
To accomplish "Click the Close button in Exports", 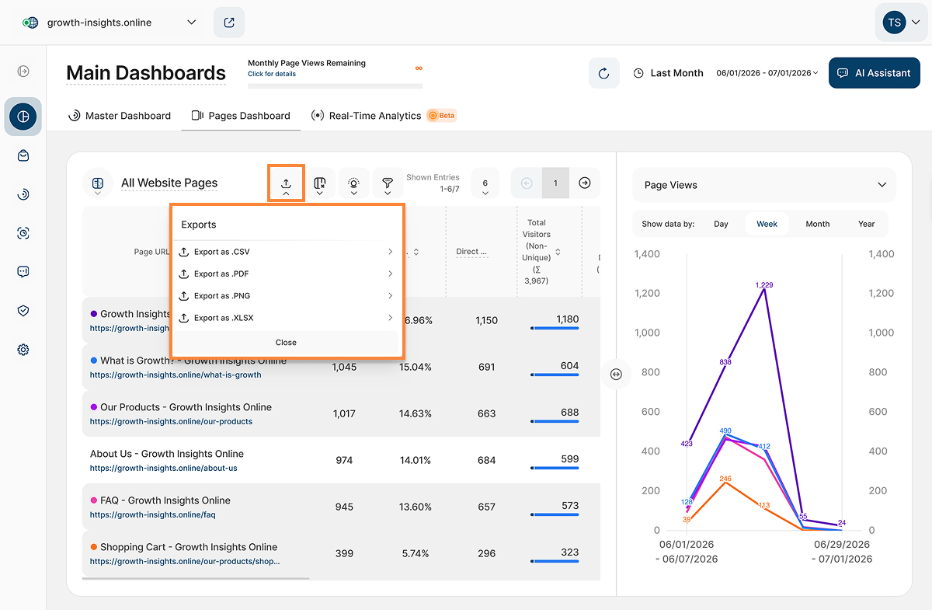I will (x=286, y=342).
